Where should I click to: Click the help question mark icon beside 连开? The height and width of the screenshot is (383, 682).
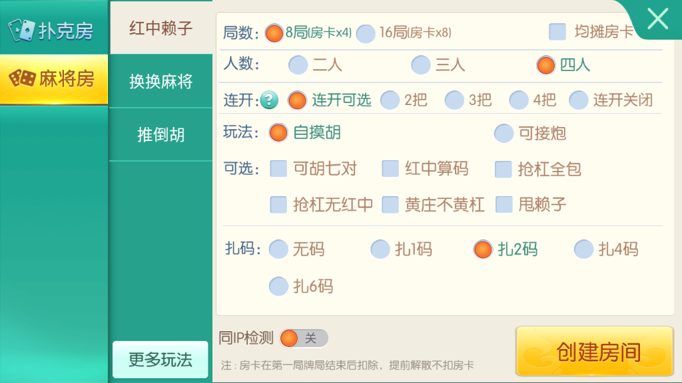[x=269, y=100]
